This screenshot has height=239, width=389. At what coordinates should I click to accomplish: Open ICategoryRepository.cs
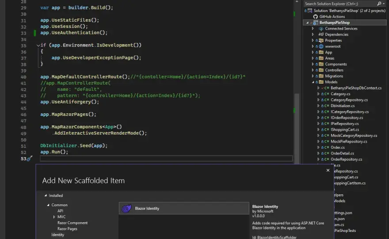click(350, 112)
